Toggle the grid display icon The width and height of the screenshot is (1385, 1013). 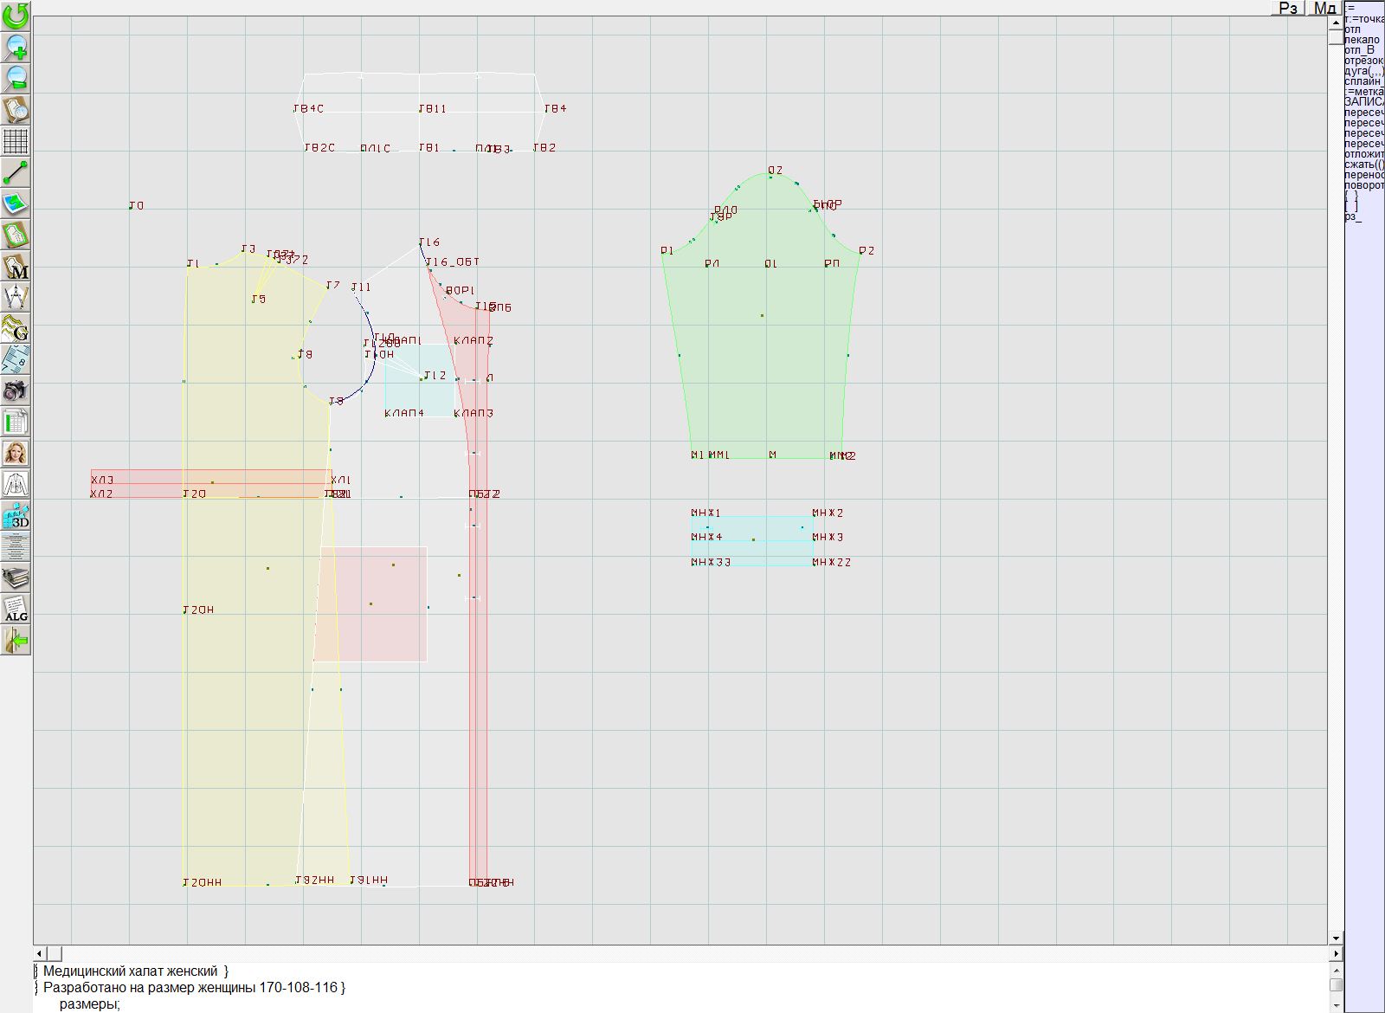click(16, 141)
